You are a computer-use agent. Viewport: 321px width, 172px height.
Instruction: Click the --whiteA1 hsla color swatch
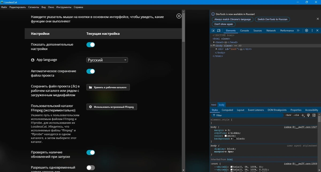232,167
